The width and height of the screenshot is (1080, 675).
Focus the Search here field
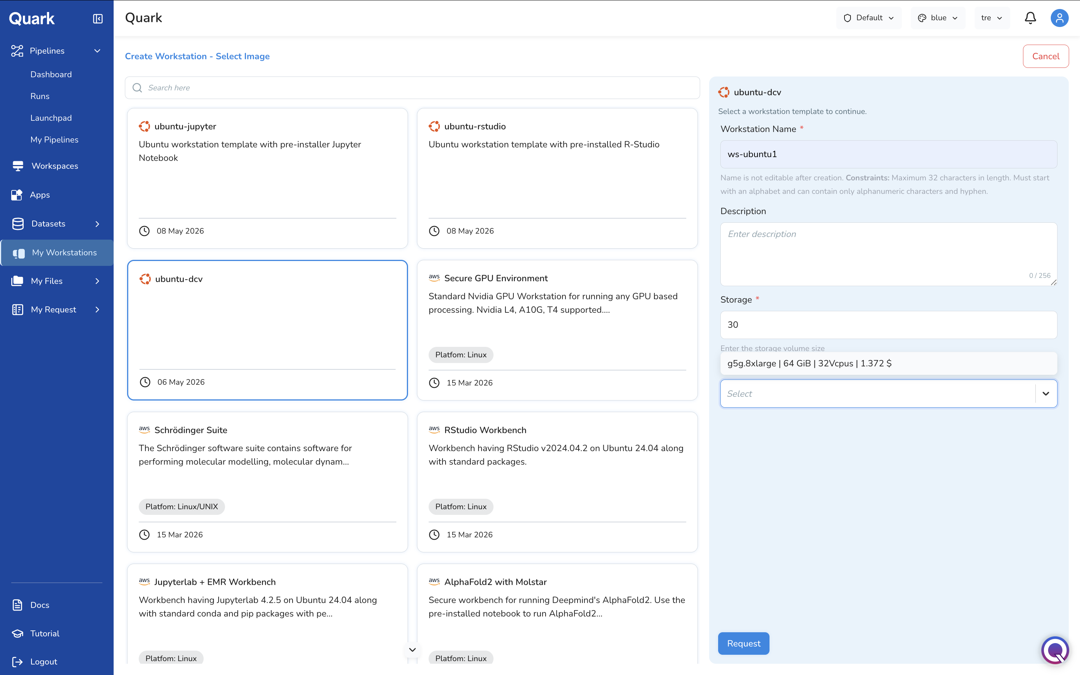pyautogui.click(x=412, y=88)
